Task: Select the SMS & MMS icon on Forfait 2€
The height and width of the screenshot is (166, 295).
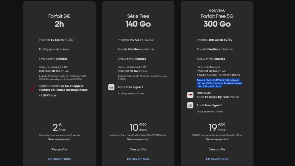Action: 33,59
